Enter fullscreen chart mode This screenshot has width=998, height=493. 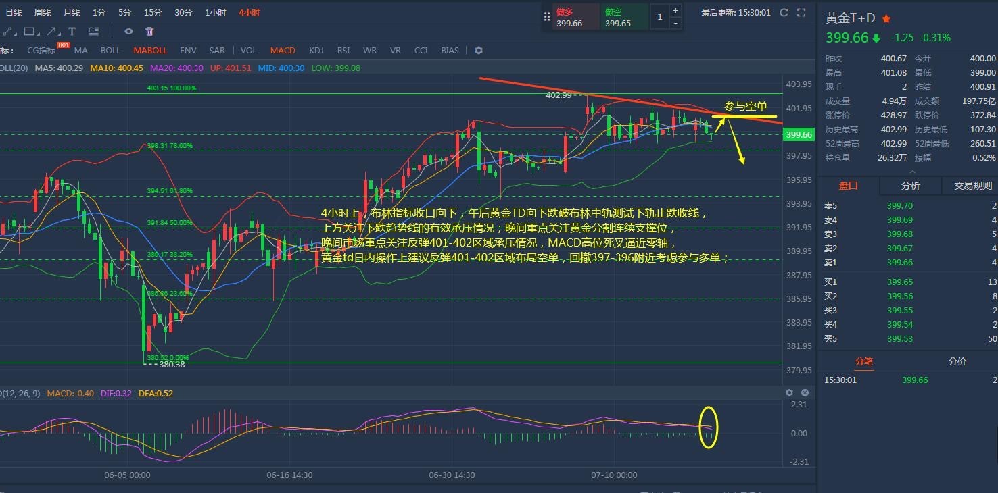coord(801,12)
